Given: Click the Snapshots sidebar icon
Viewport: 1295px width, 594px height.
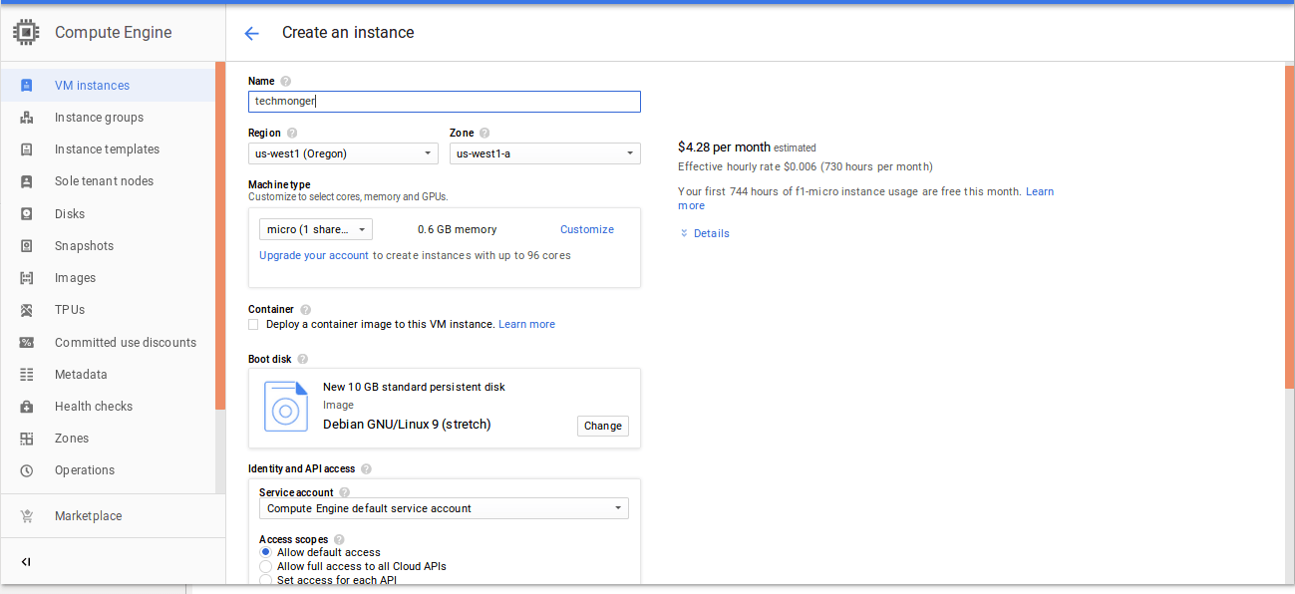Looking at the screenshot, I should click(x=27, y=246).
